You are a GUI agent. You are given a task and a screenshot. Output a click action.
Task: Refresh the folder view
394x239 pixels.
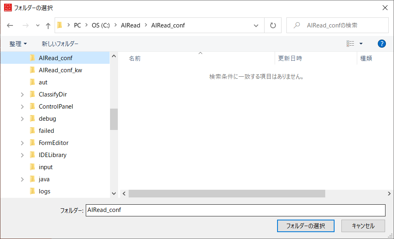pyautogui.click(x=273, y=25)
